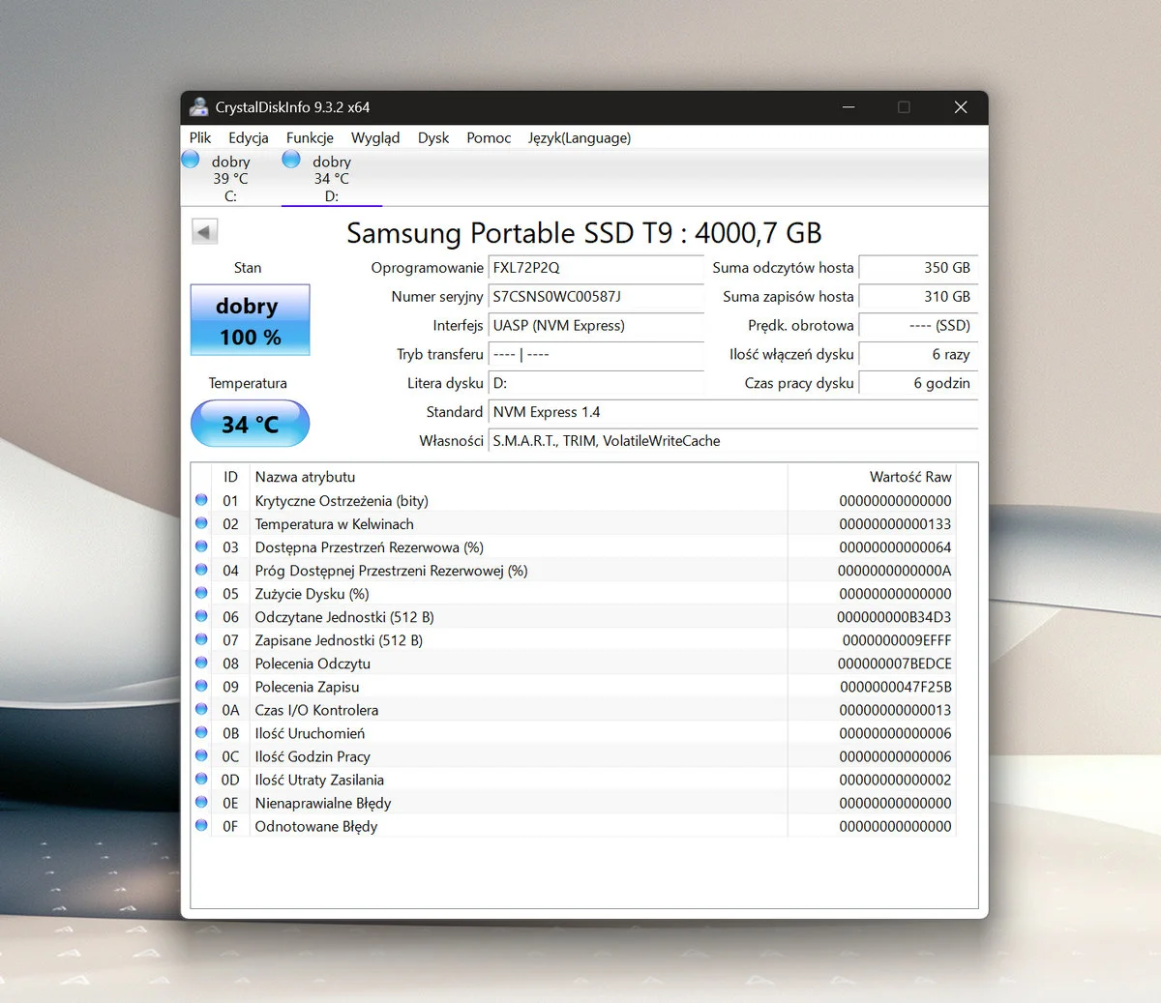Click the dobry 100 % health status button
The height and width of the screenshot is (1003, 1161).
[x=250, y=320]
